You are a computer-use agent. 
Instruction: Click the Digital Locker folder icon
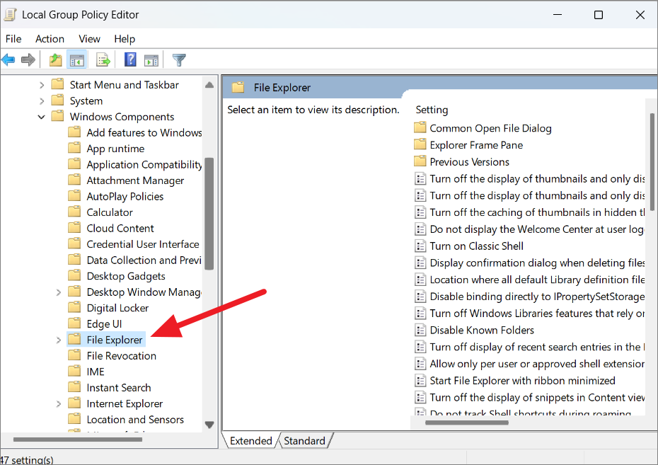click(74, 307)
